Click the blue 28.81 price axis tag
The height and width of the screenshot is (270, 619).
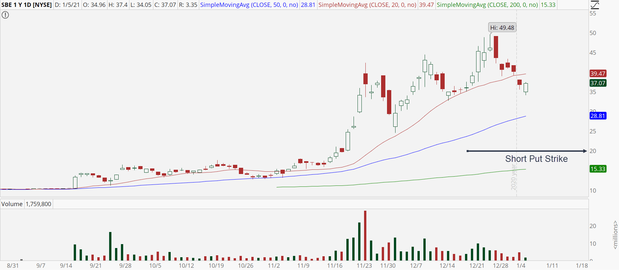pyautogui.click(x=598, y=116)
